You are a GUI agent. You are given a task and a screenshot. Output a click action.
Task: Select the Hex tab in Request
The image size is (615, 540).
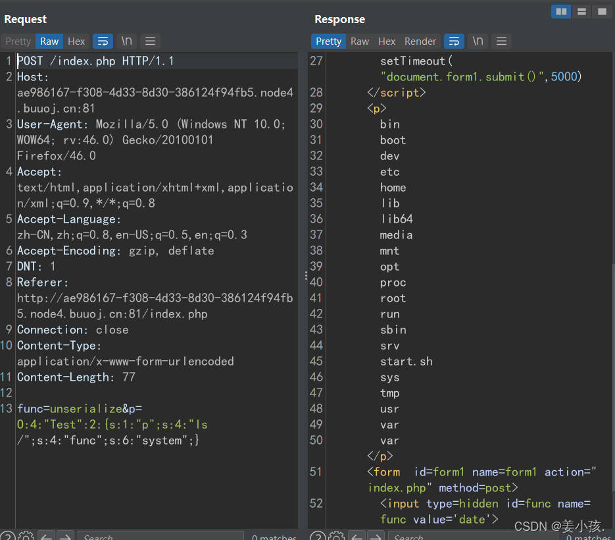[x=76, y=41]
